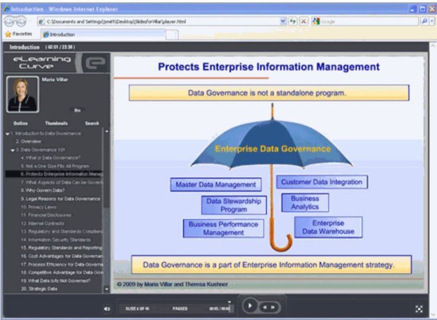Click the Customer Data Integration box
Image resolution: width=437 pixels, height=320 pixels.
click(x=322, y=182)
